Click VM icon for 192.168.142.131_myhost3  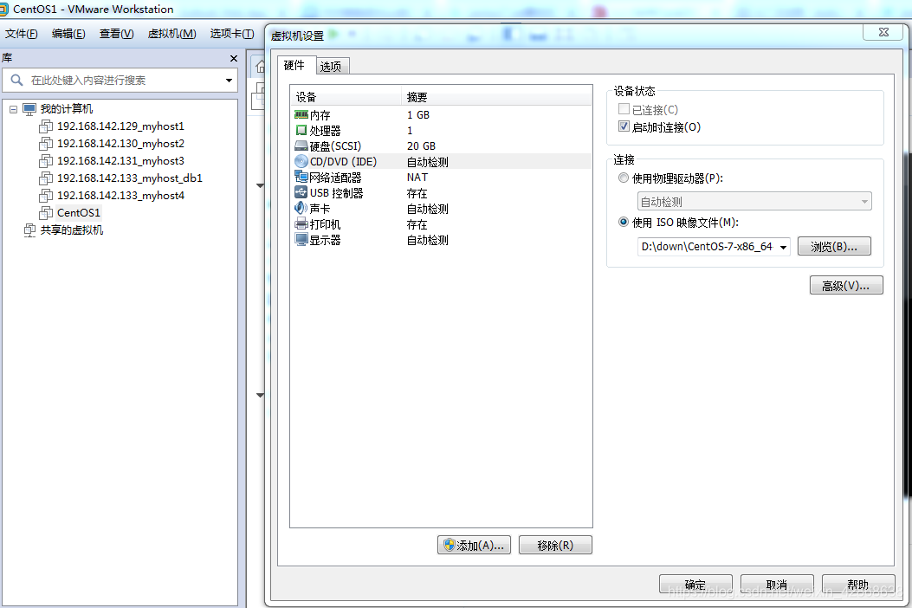click(x=46, y=161)
